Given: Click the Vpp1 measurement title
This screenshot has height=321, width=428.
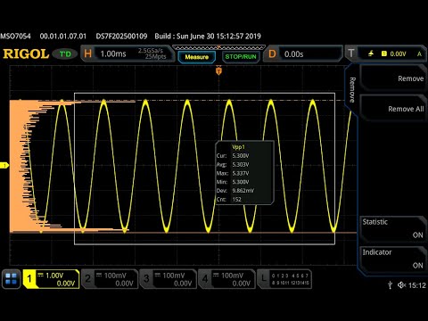Looking at the screenshot, I should coord(238,147).
